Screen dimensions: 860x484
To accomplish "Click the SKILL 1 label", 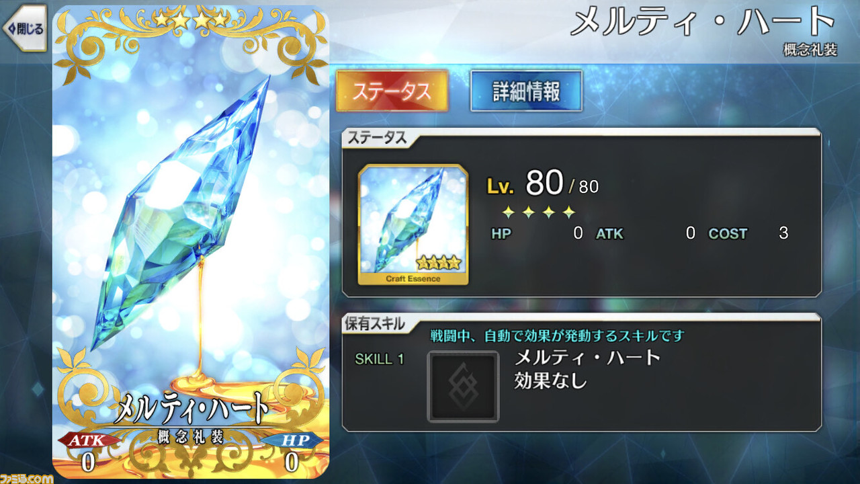I will pyautogui.click(x=380, y=359).
